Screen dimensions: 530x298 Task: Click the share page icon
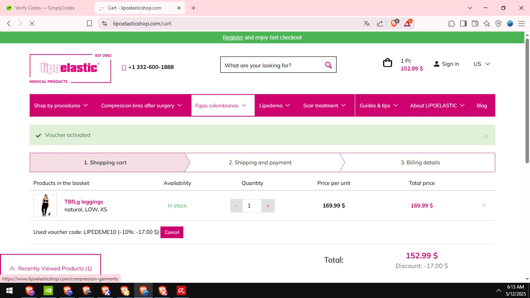click(380, 24)
